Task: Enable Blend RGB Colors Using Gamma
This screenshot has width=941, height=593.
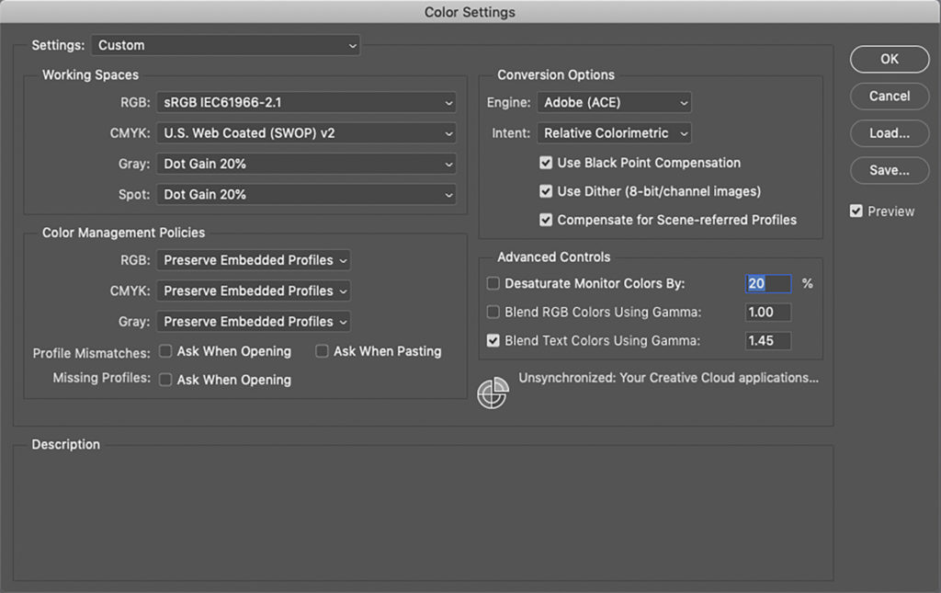Action: (493, 312)
